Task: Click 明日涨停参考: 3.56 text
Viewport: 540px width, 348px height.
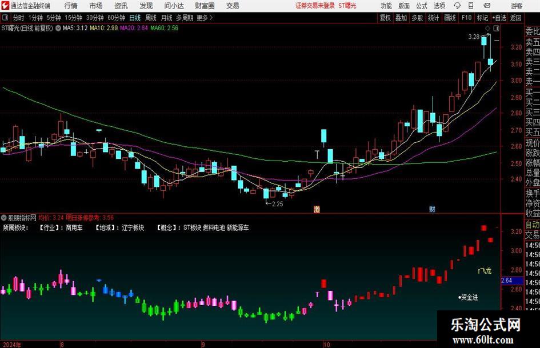Action: coord(90,218)
